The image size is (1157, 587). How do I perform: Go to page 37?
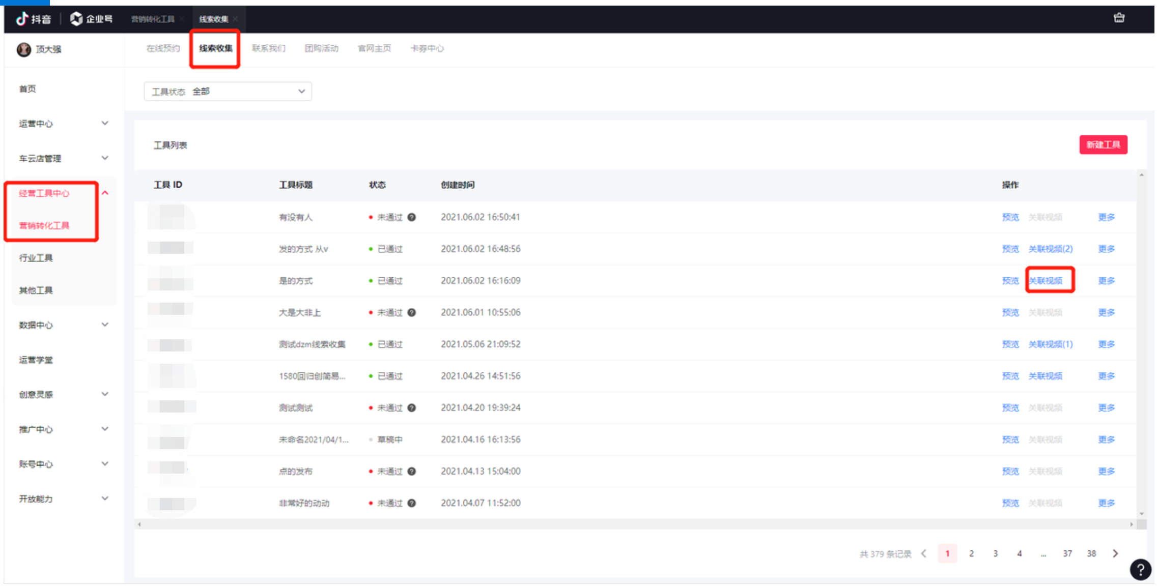point(1067,553)
